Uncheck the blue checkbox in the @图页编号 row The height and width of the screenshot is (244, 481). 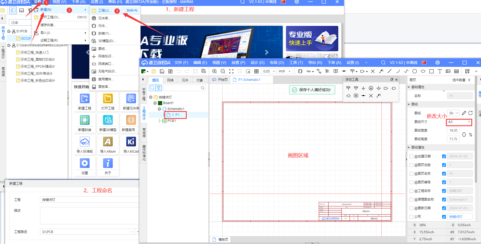444,182
